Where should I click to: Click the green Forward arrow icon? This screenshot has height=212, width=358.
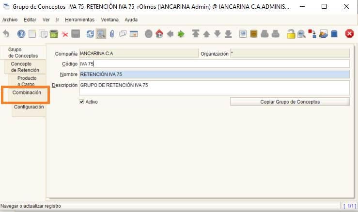point(181,34)
